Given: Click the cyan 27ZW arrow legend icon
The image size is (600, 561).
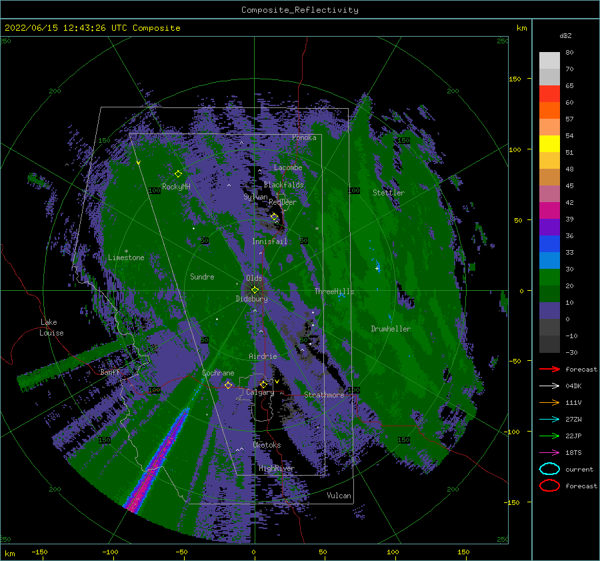Looking at the screenshot, I should (x=549, y=420).
